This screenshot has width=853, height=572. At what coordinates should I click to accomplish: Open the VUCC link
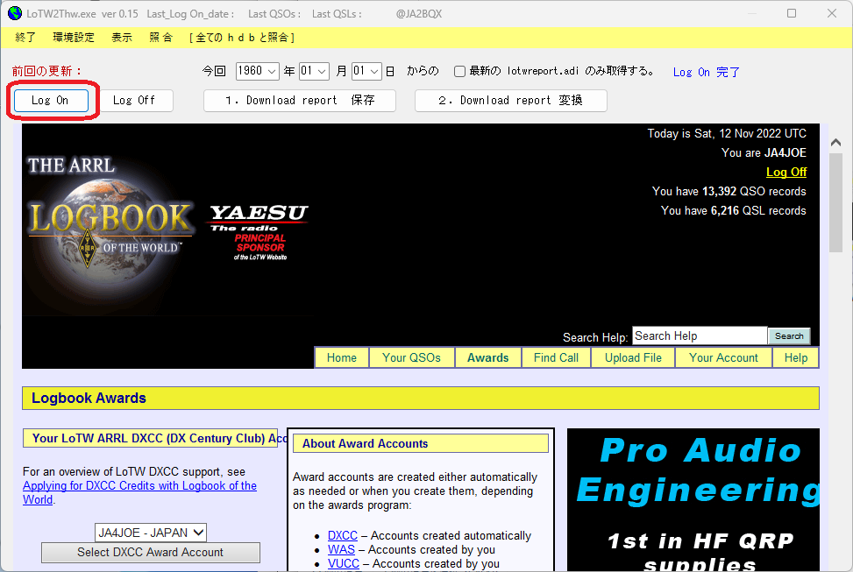point(344,564)
